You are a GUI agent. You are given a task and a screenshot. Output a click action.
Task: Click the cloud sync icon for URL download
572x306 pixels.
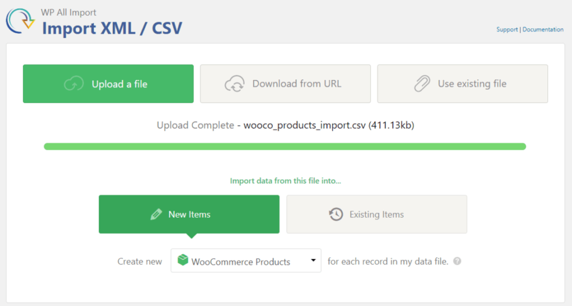(x=235, y=84)
